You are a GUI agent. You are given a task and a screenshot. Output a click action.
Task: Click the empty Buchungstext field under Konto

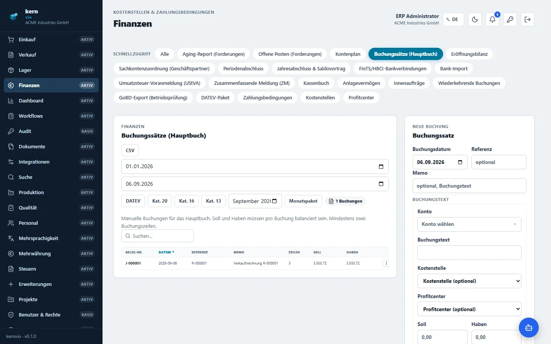[469, 253]
